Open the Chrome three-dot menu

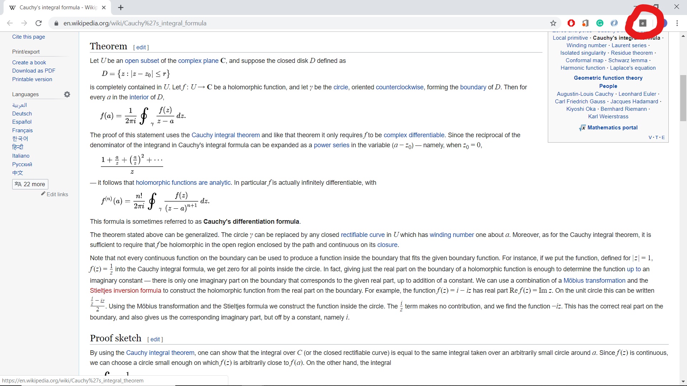coord(677,23)
